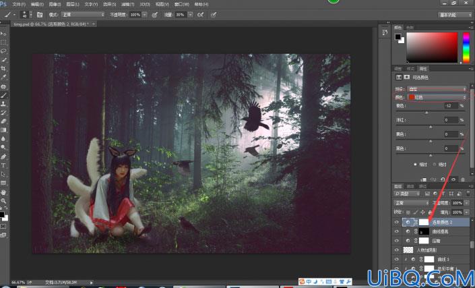Select the Dodge tool
This screenshot has height=288, width=475.
(3, 147)
